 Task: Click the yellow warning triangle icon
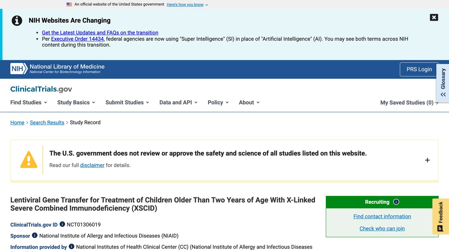tap(29, 160)
